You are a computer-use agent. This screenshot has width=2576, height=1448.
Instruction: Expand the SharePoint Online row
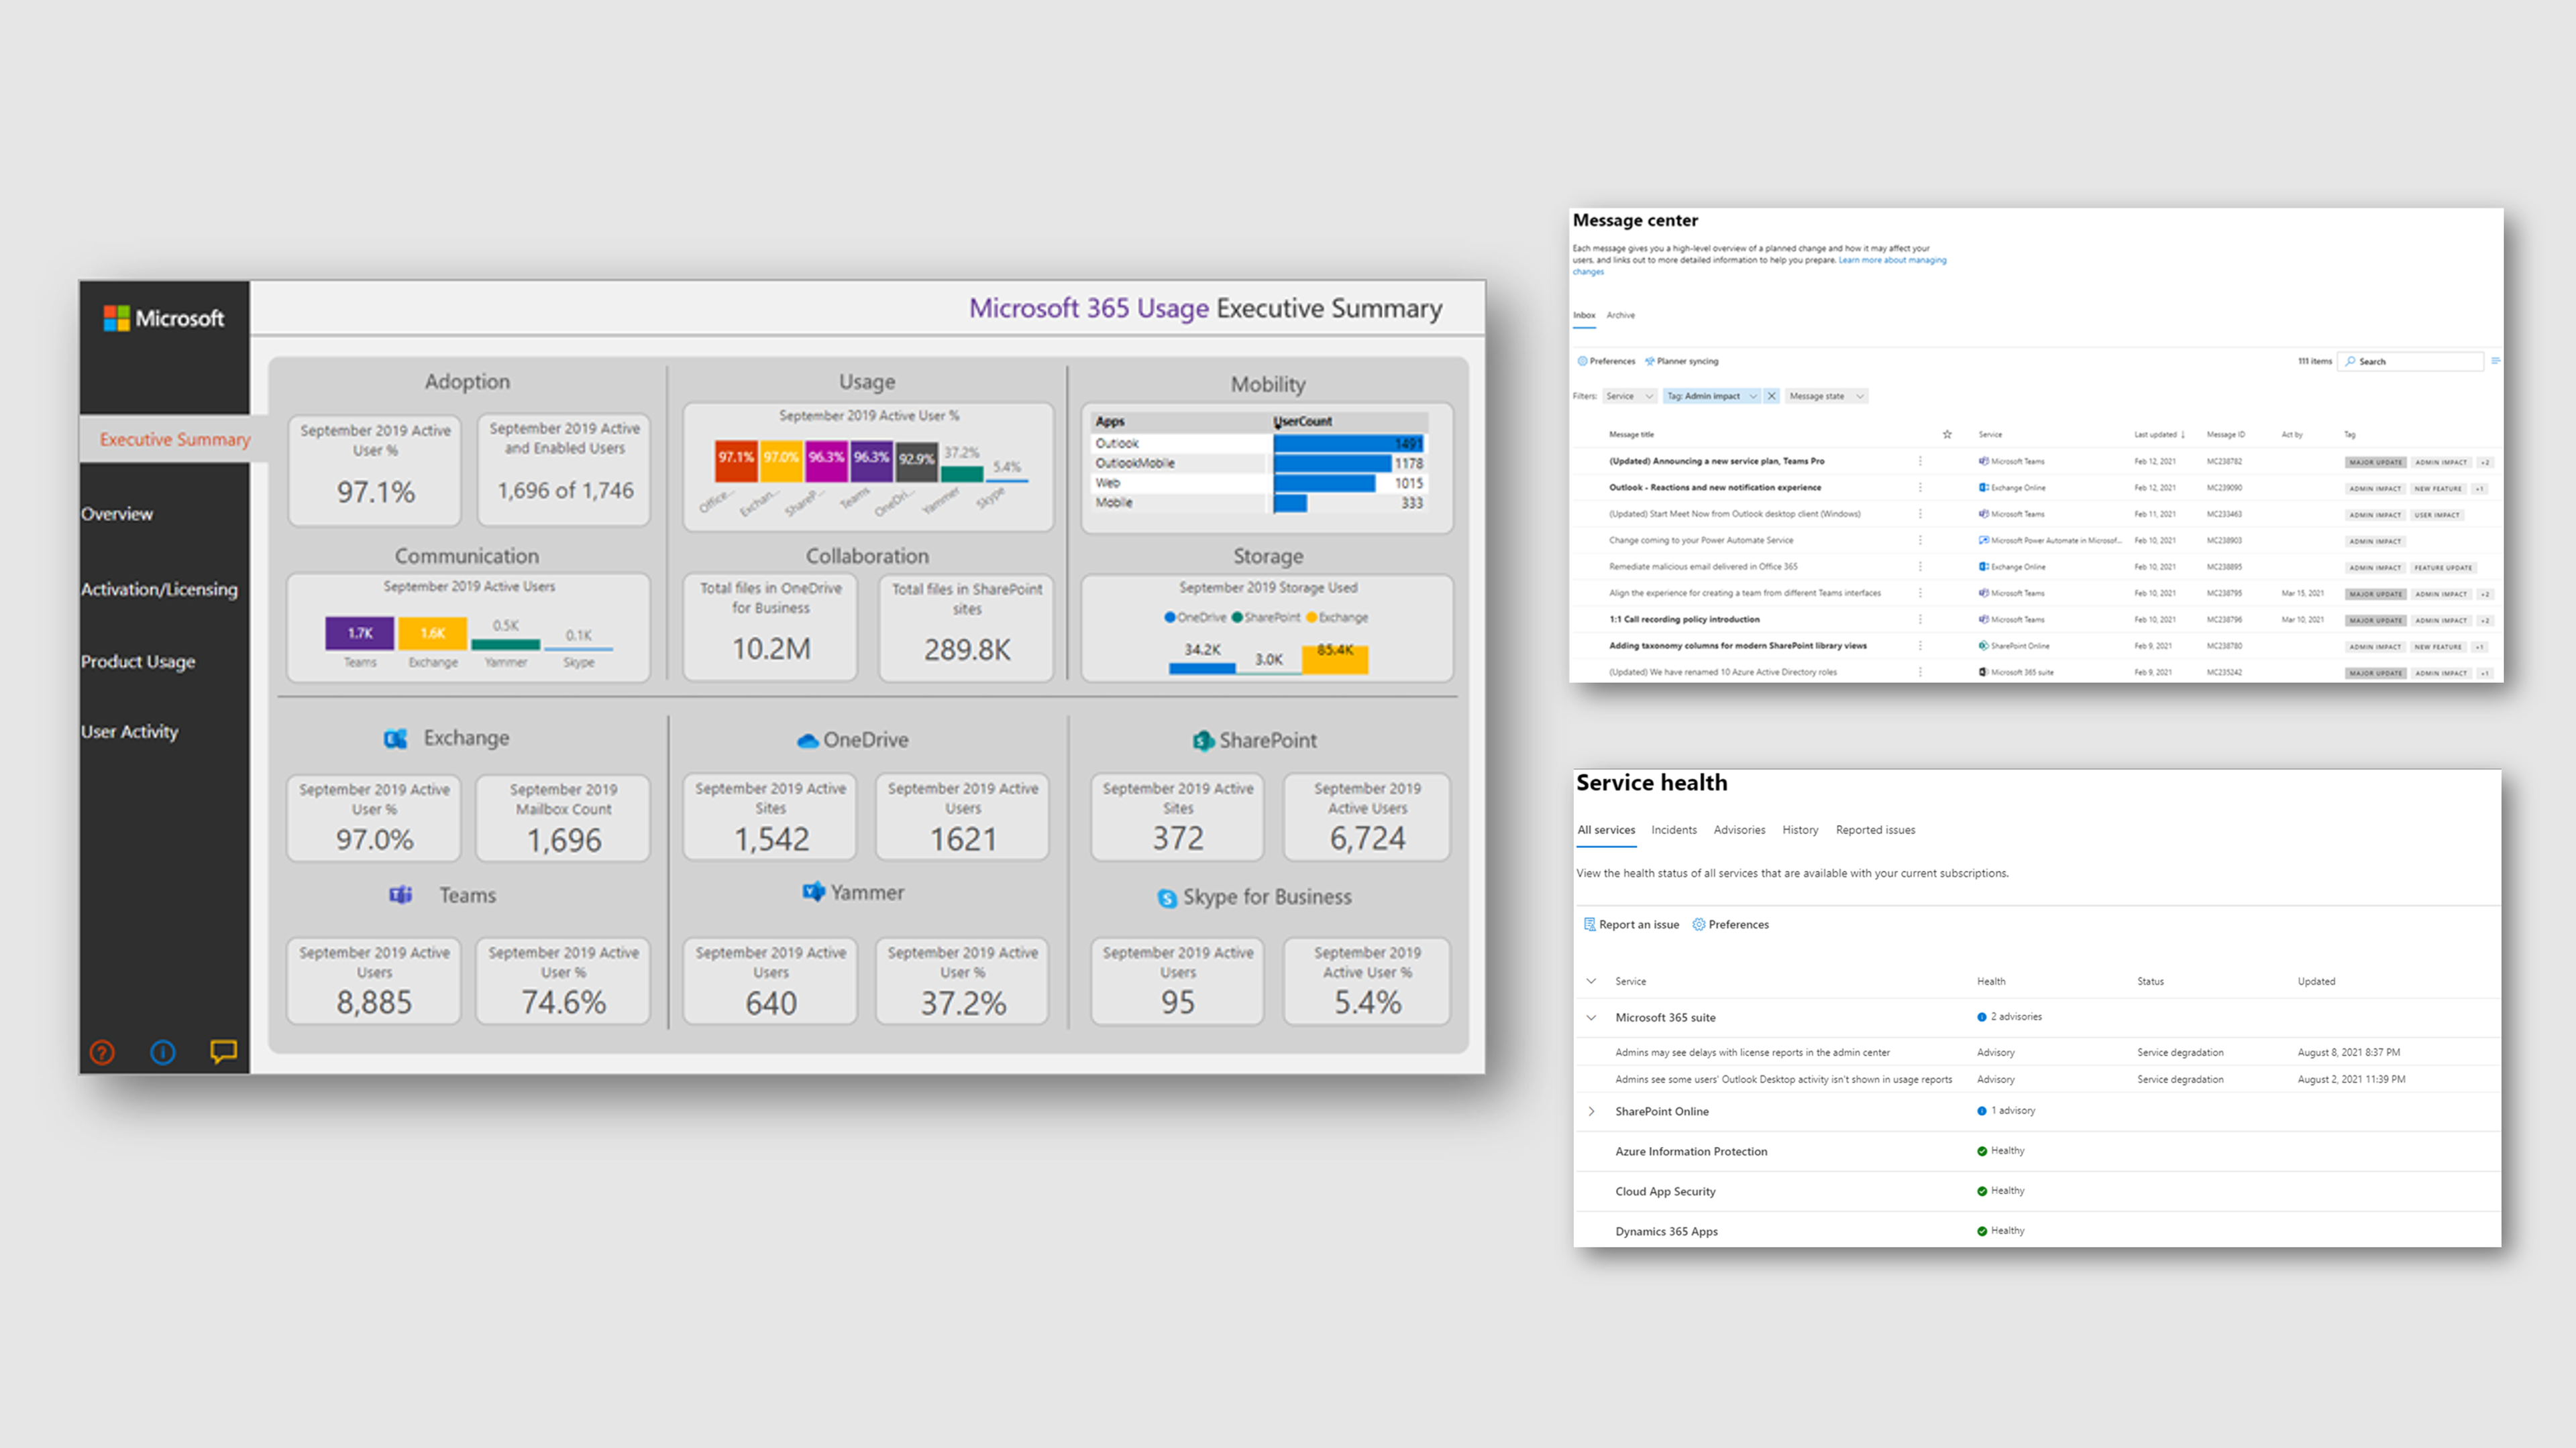coord(1591,1111)
